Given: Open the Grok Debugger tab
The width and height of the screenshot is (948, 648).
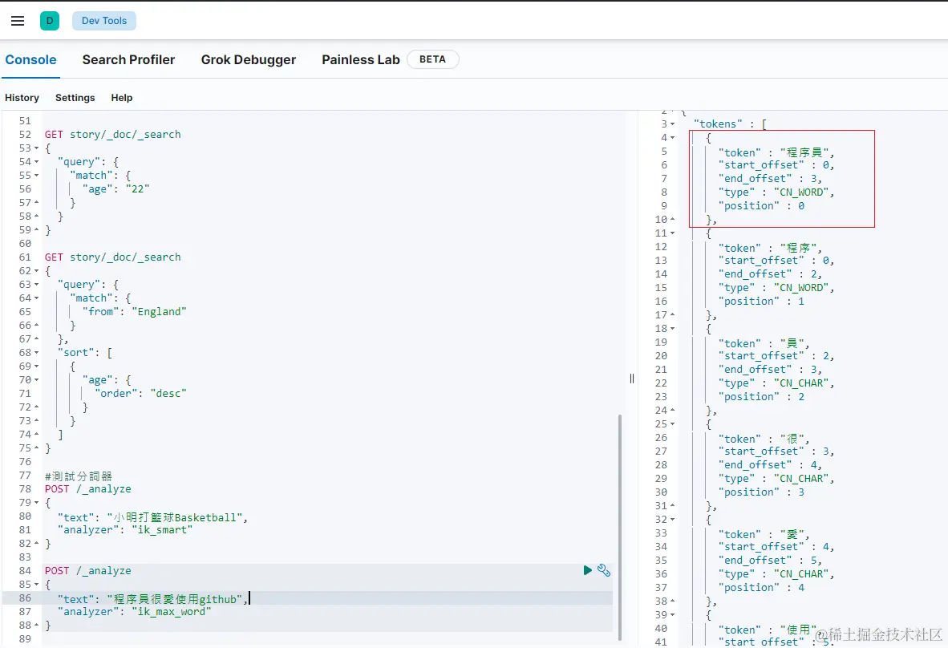Looking at the screenshot, I should coord(249,60).
